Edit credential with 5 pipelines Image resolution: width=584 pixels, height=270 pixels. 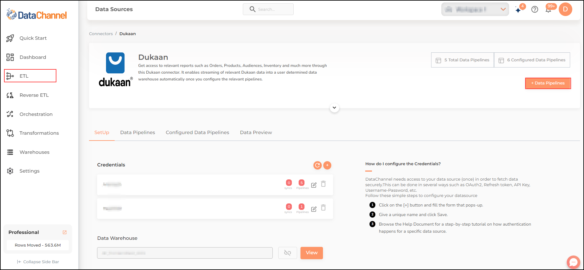pos(314,185)
